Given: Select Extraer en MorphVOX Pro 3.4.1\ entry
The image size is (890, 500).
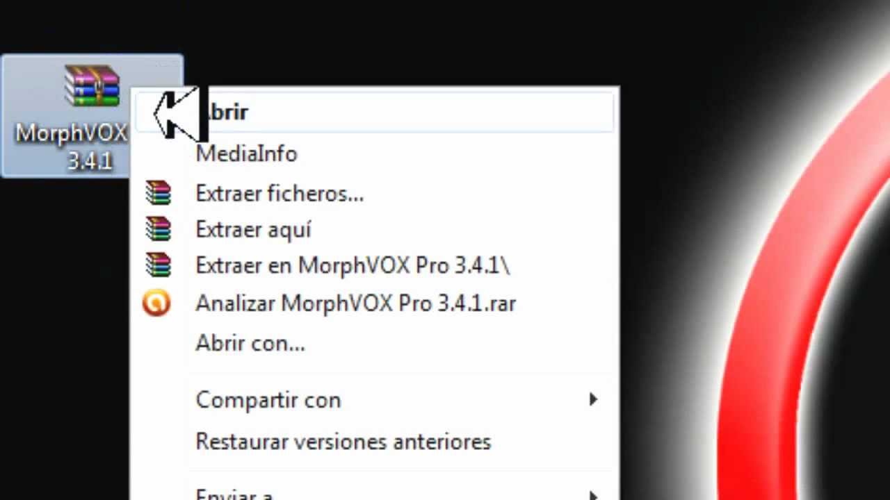Looking at the screenshot, I should (x=353, y=265).
